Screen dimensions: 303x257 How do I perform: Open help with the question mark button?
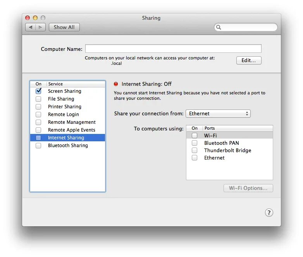[269, 212]
